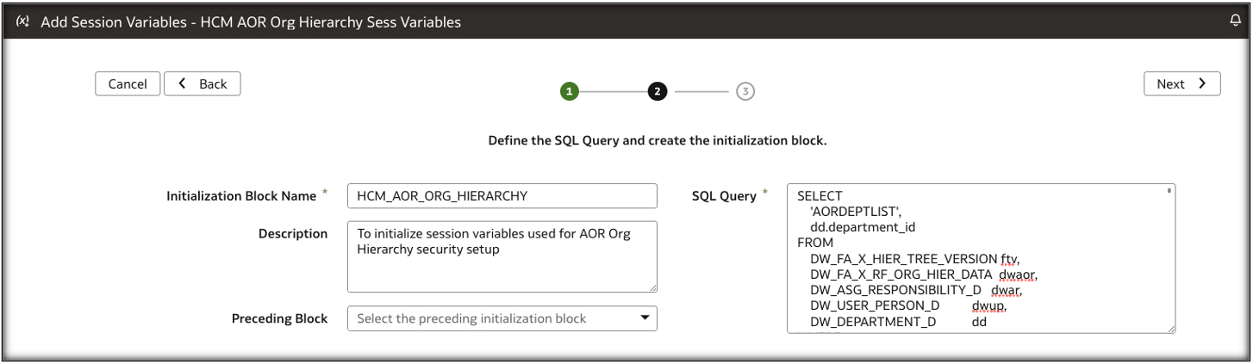The height and width of the screenshot is (364, 1253).
Task: Open the notifications bell icon
Action: [x=1234, y=22]
